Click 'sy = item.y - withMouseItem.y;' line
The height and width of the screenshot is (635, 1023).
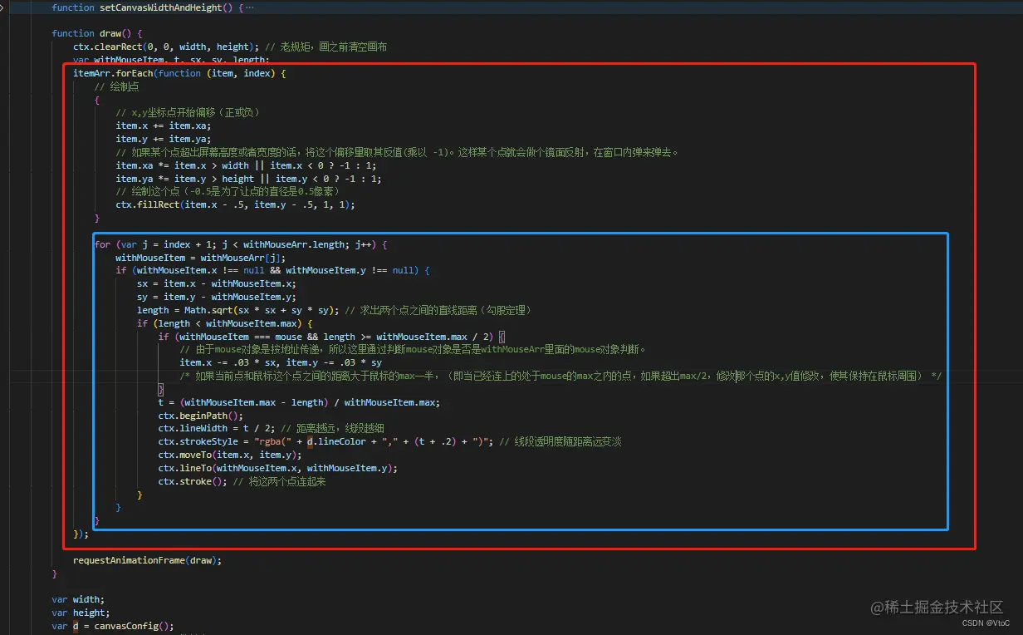[x=217, y=297]
